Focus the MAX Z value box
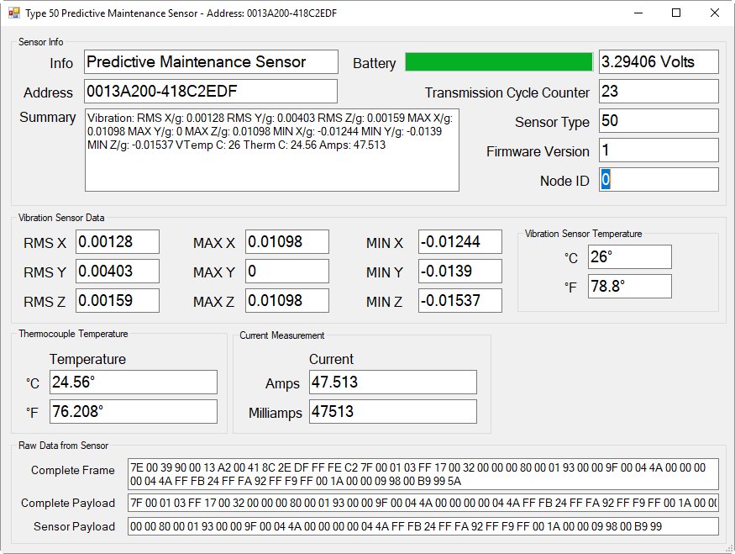Viewport: 735px width, 554px height. pyautogui.click(x=287, y=301)
